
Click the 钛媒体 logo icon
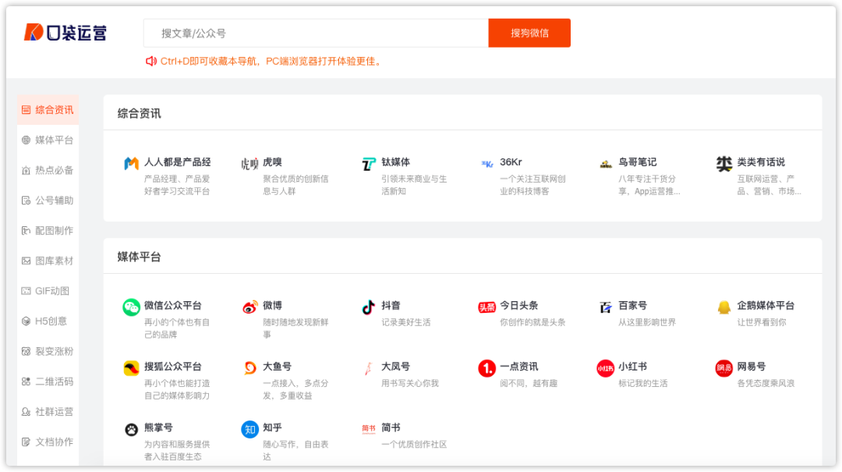(368, 163)
